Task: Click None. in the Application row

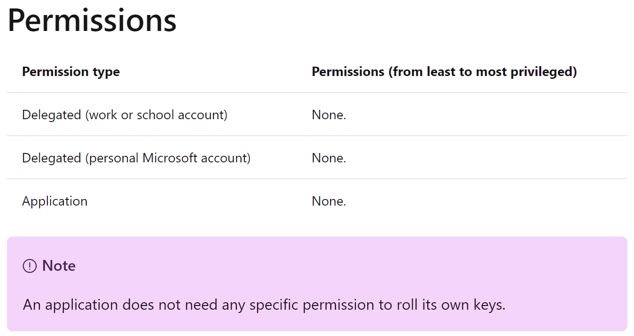Action: point(329,201)
